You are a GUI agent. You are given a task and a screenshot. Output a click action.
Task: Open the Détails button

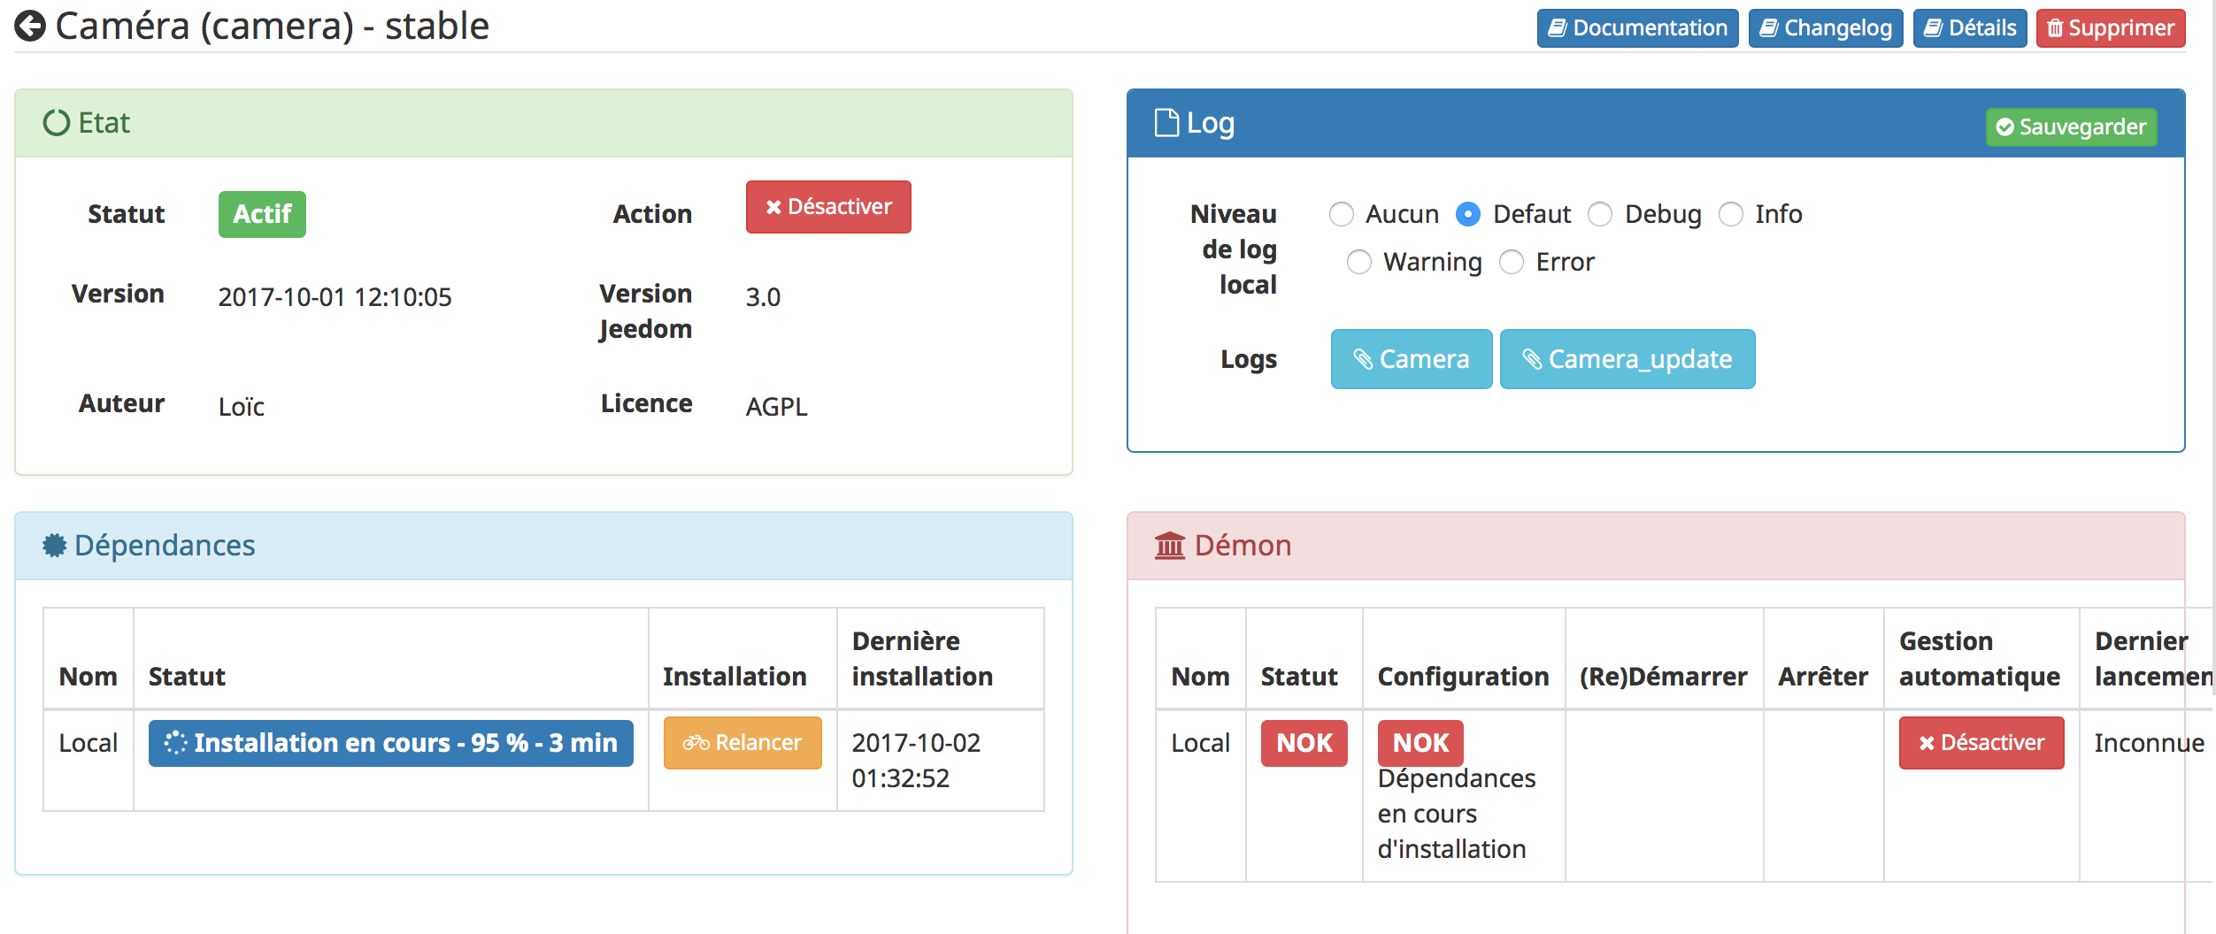1970,28
